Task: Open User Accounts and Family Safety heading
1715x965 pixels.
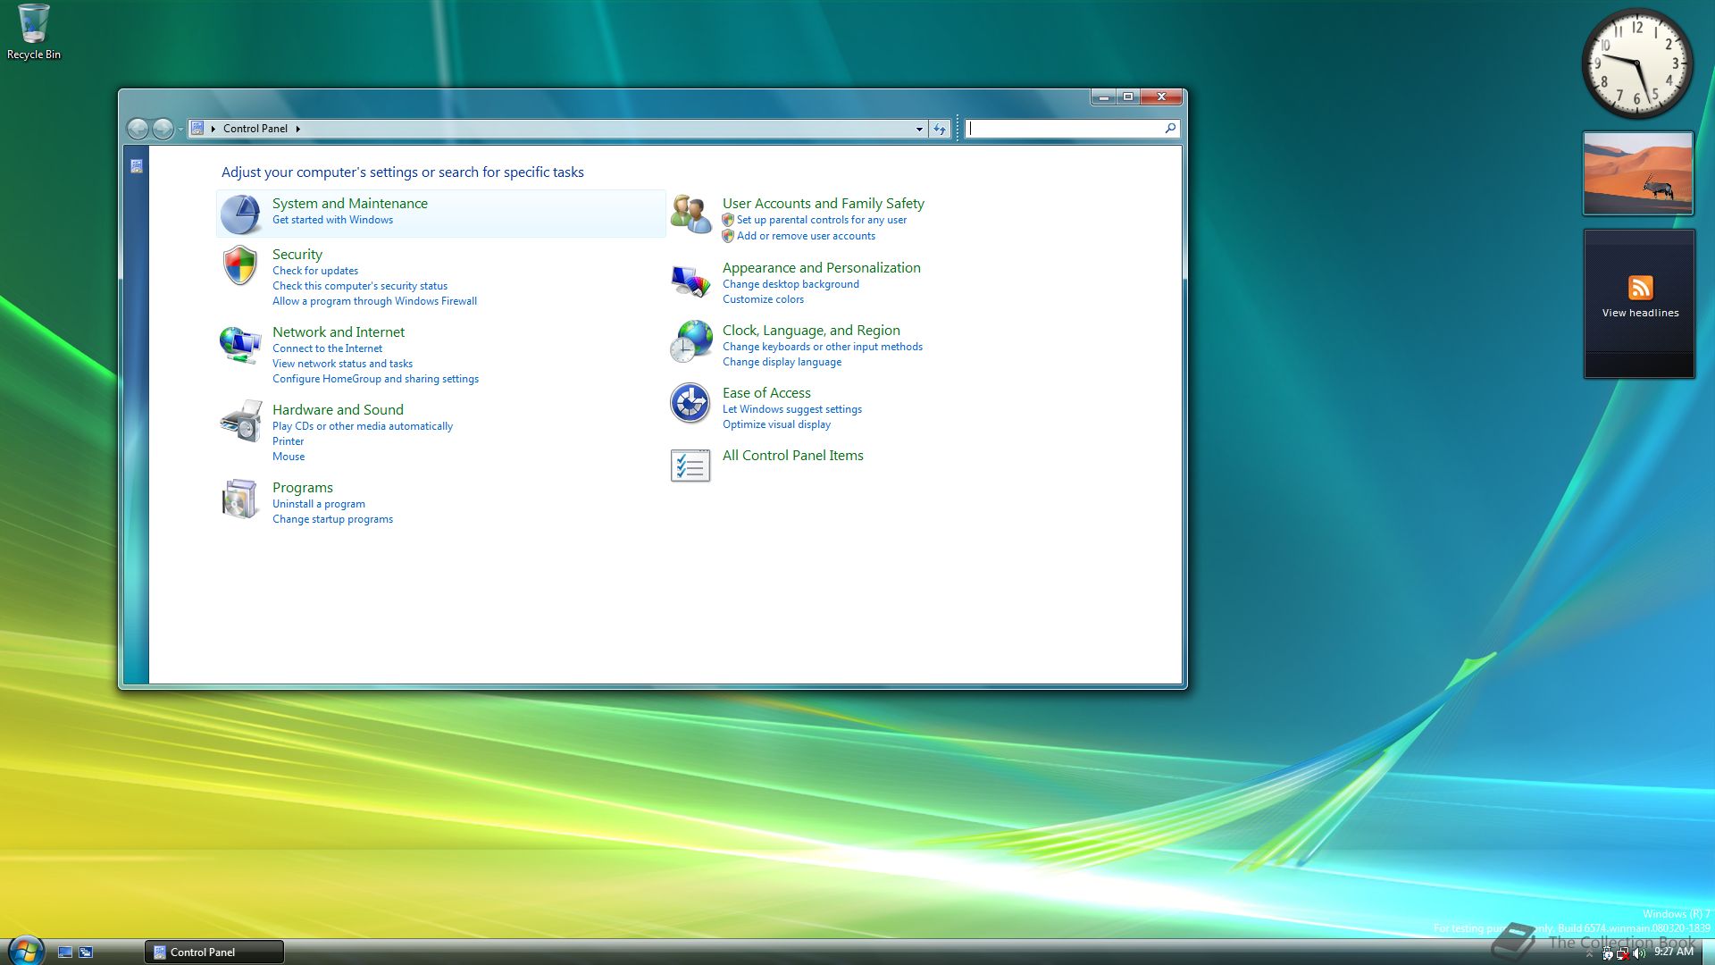Action: [824, 204]
